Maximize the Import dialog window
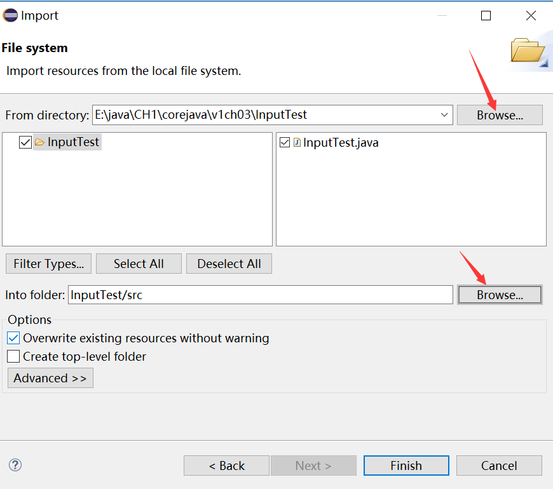 tap(486, 15)
